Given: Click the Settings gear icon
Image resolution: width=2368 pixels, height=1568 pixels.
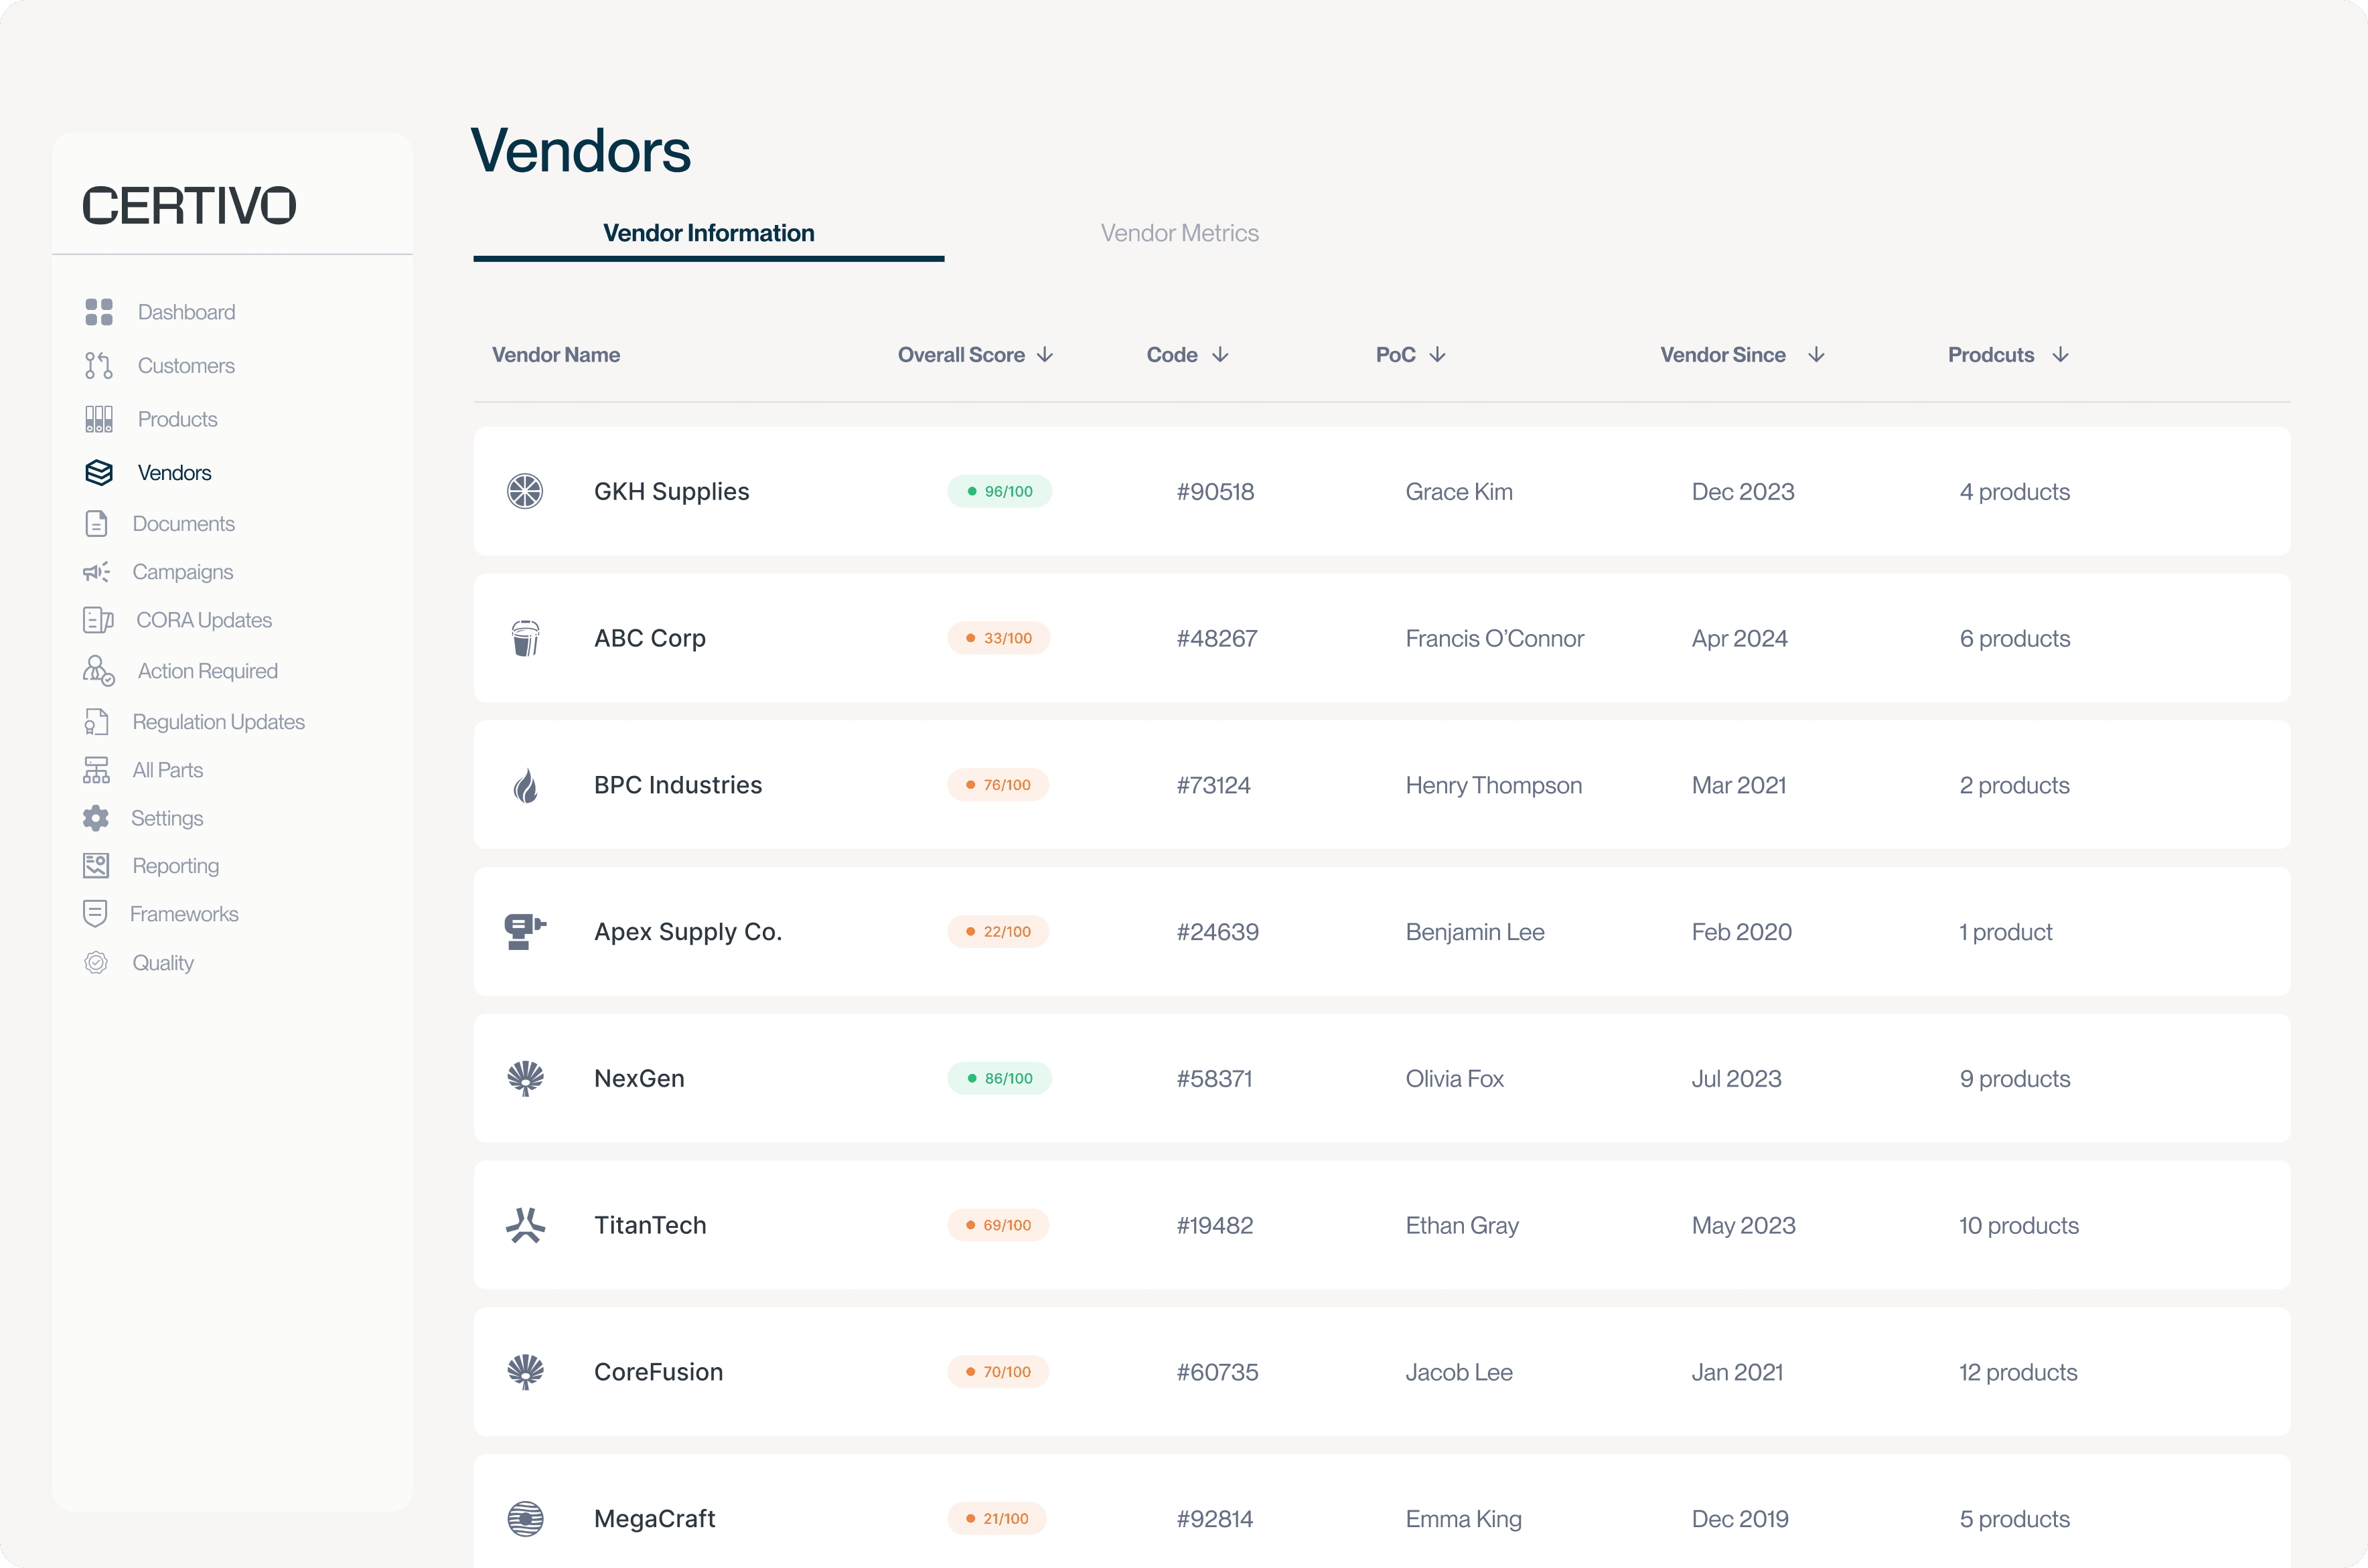Looking at the screenshot, I should tap(96, 818).
